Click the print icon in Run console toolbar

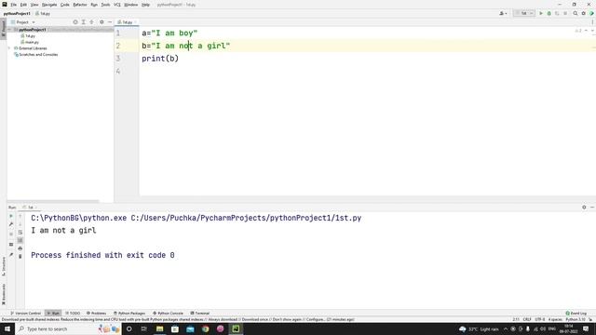tap(20, 248)
